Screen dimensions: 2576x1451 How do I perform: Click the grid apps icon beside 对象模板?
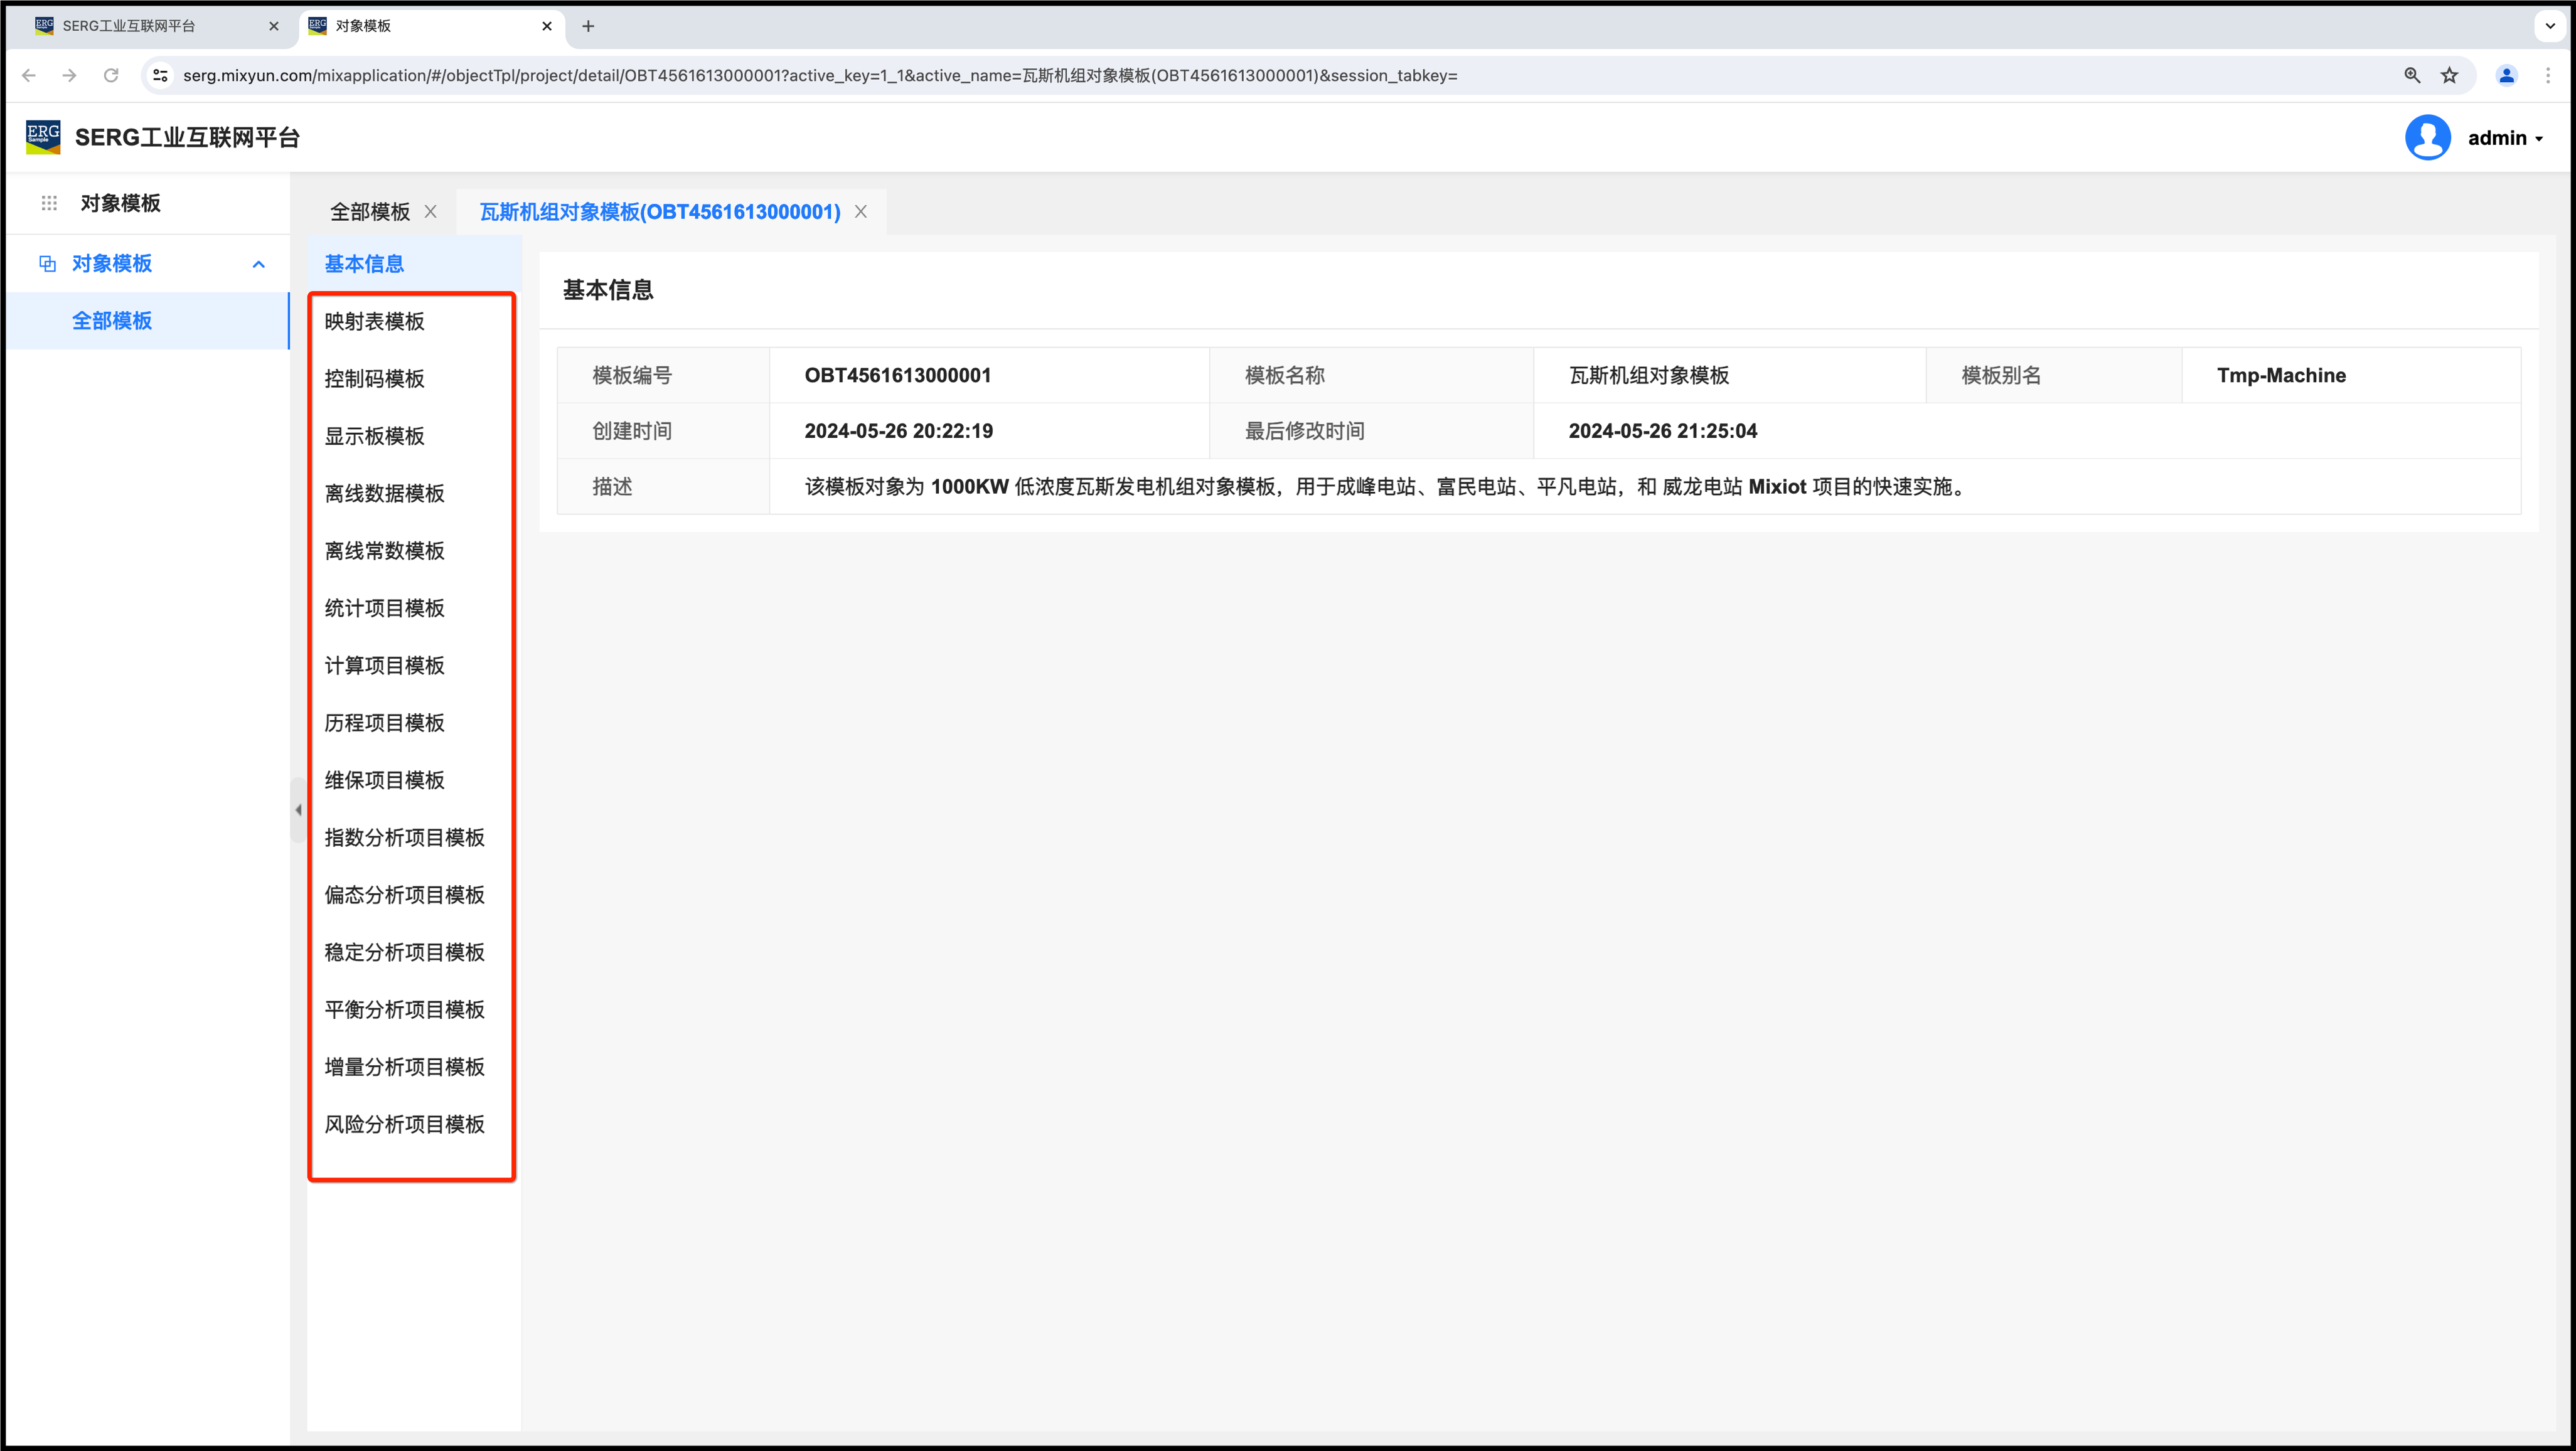49,203
